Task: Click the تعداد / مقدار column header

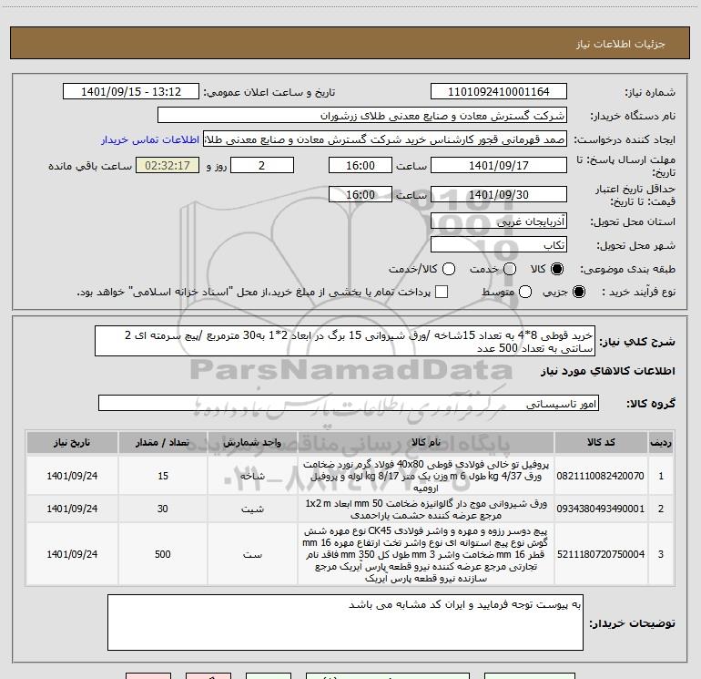Action: [163, 442]
